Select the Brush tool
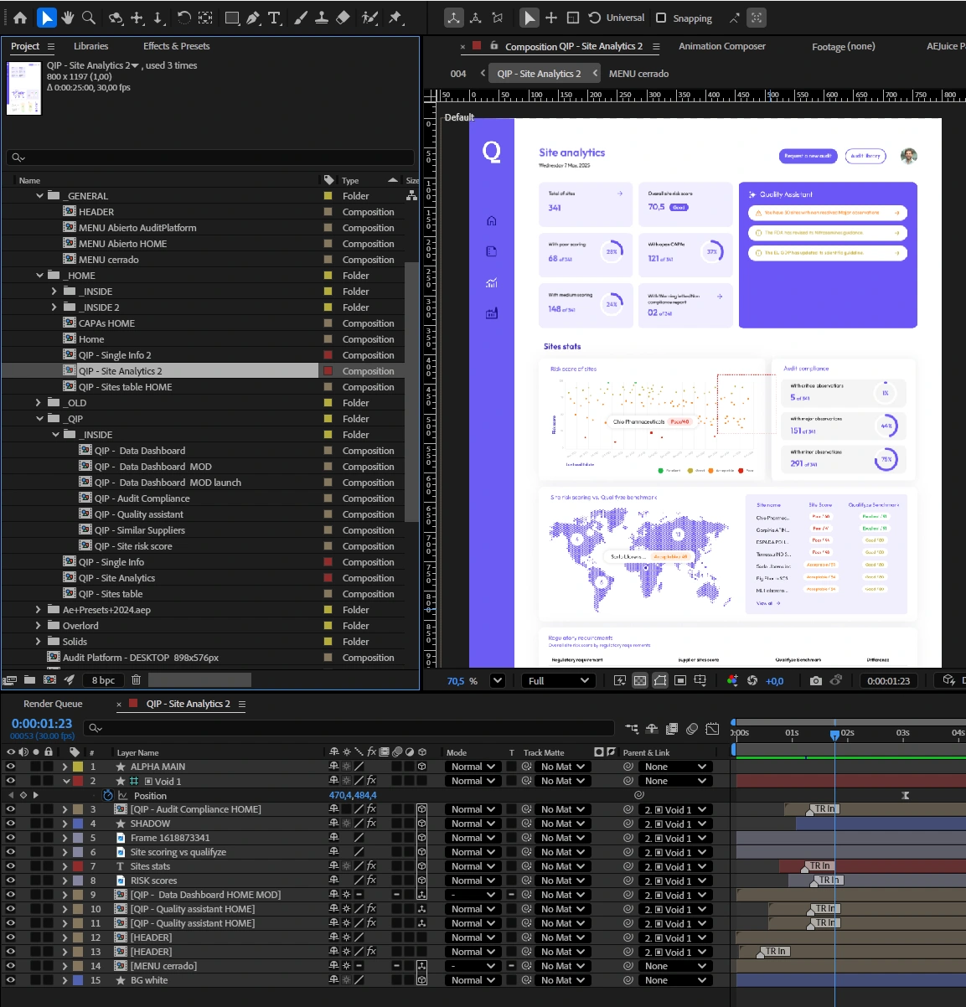 click(301, 17)
